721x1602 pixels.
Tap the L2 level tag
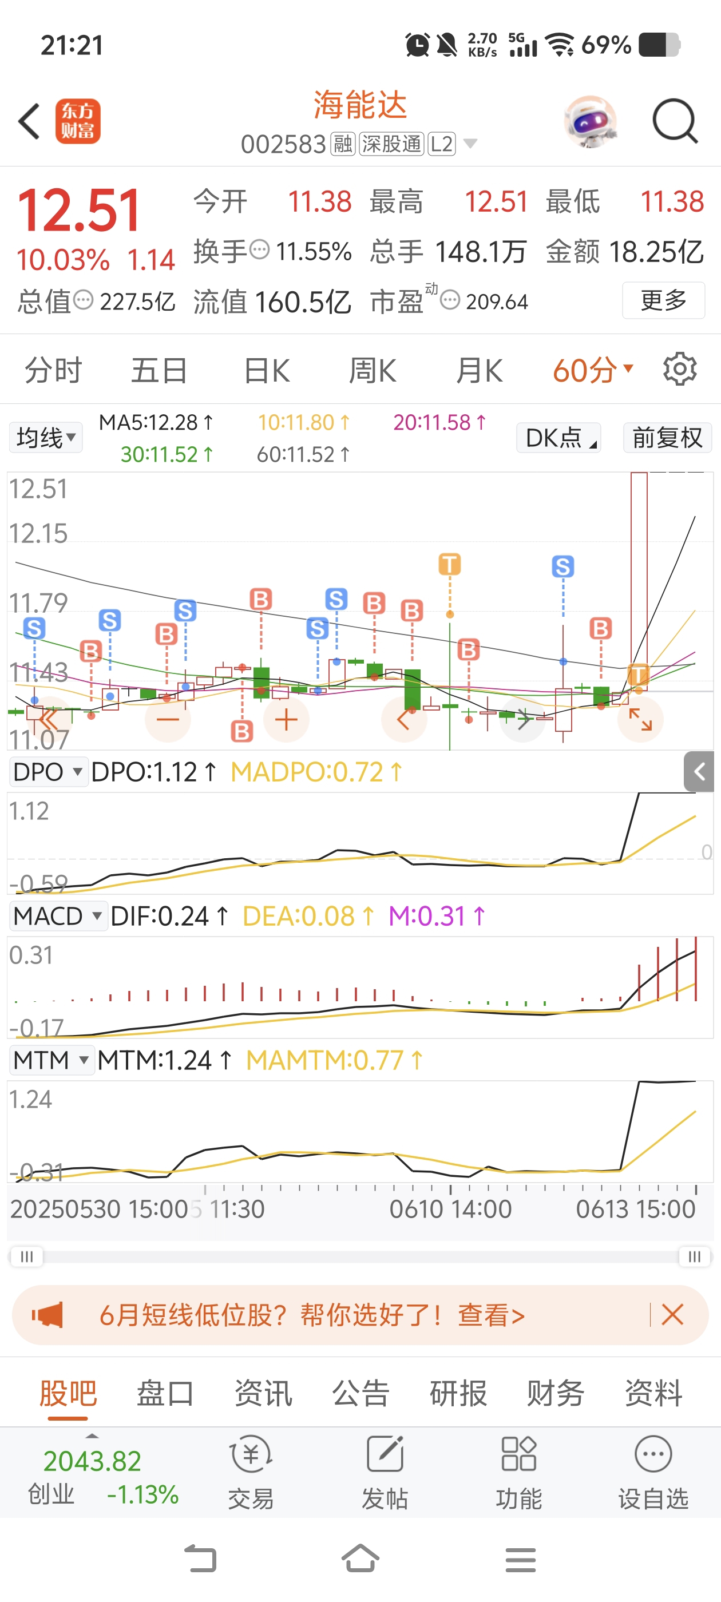click(x=441, y=144)
